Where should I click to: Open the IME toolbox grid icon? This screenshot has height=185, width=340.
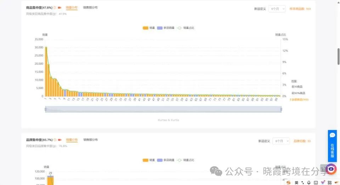click(x=330, y=183)
